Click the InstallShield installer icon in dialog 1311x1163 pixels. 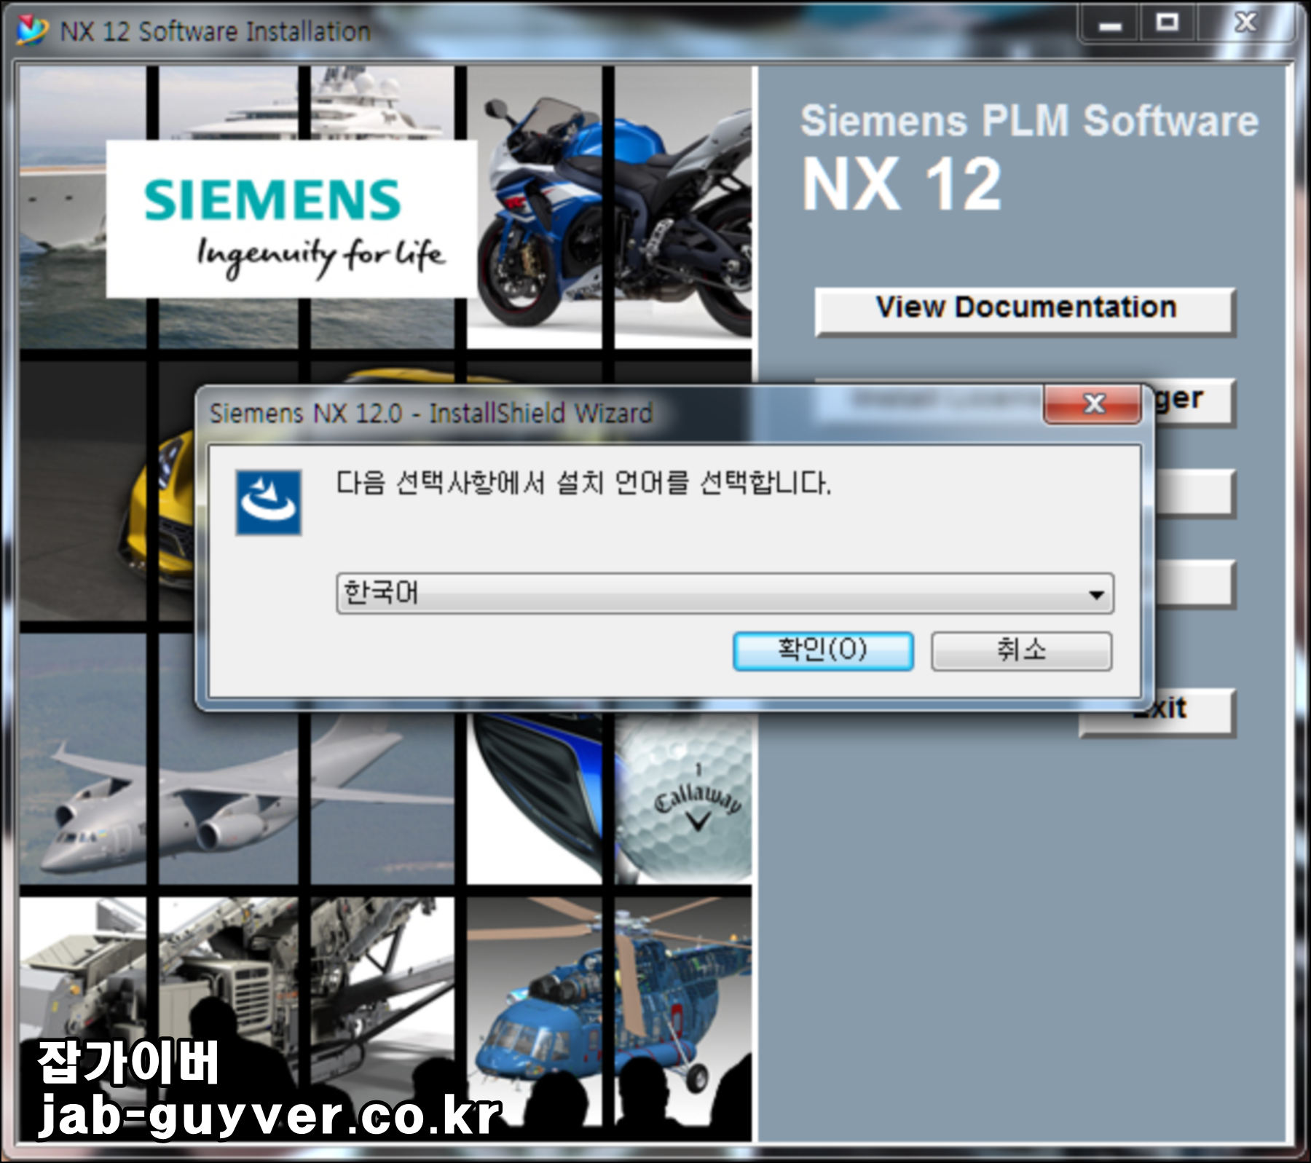pos(268,502)
